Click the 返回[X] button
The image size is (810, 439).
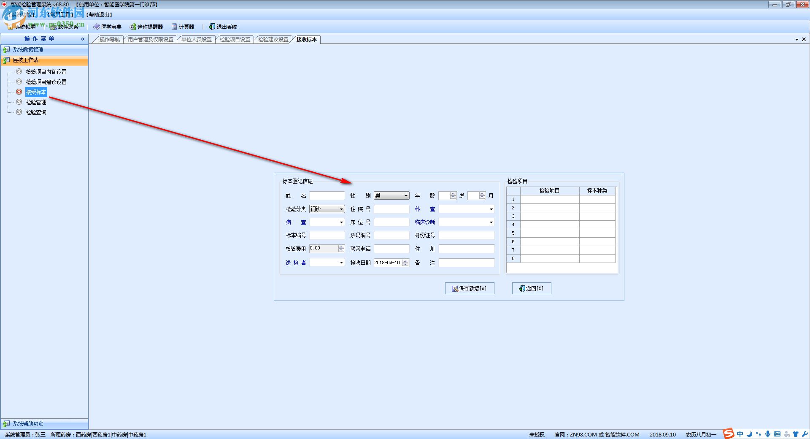pos(532,288)
